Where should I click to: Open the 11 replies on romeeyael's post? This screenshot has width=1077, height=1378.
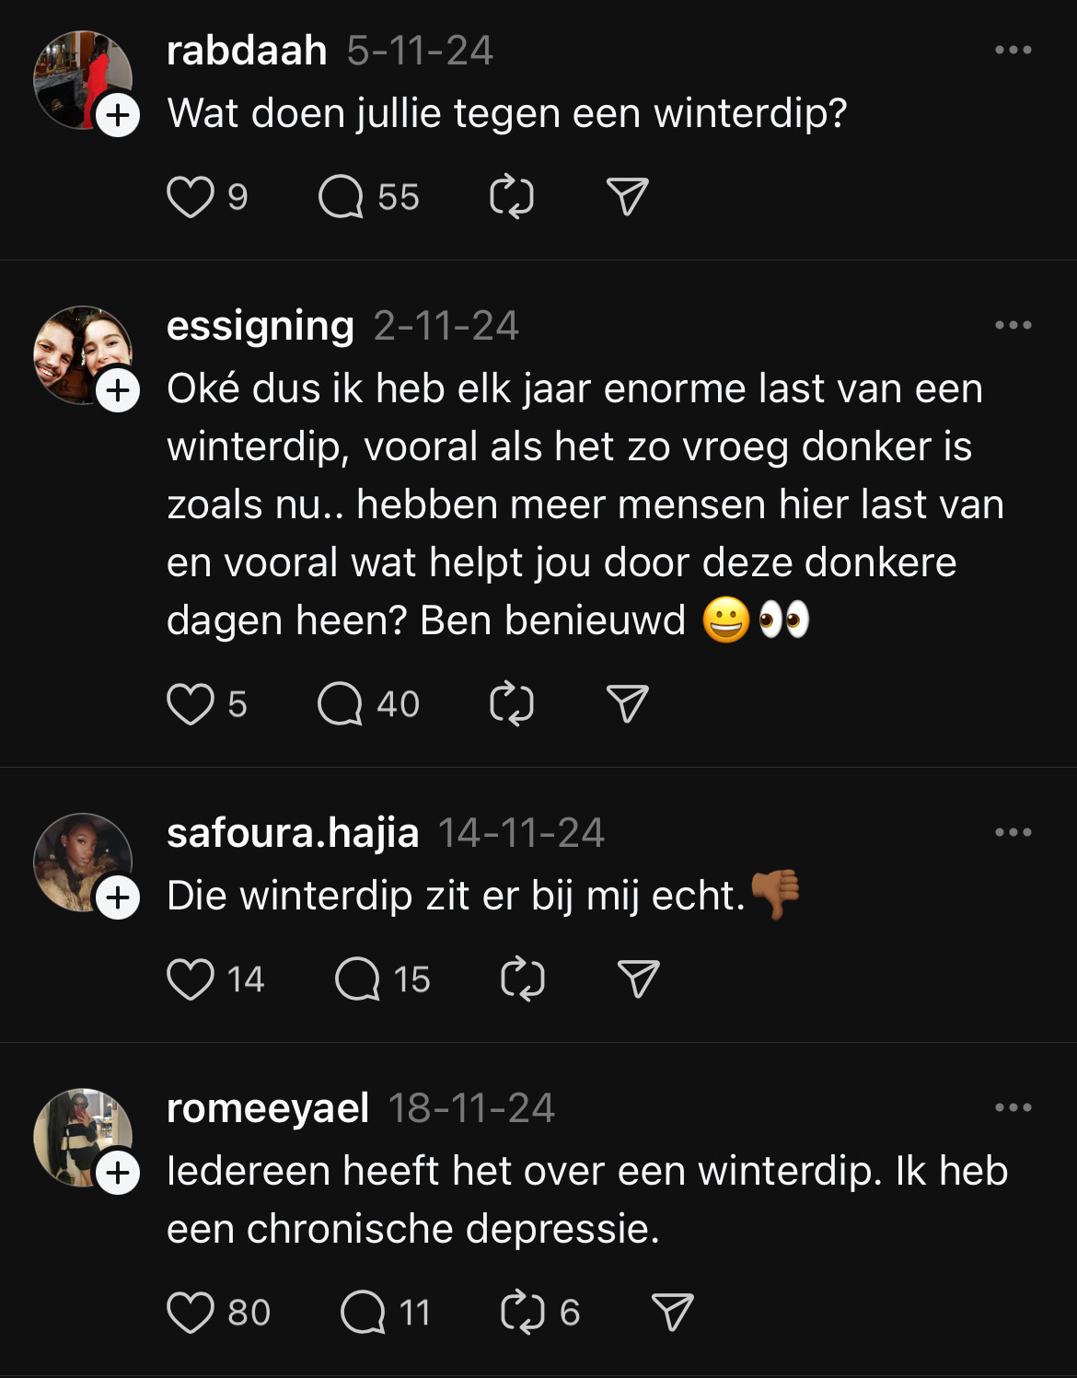(364, 1312)
